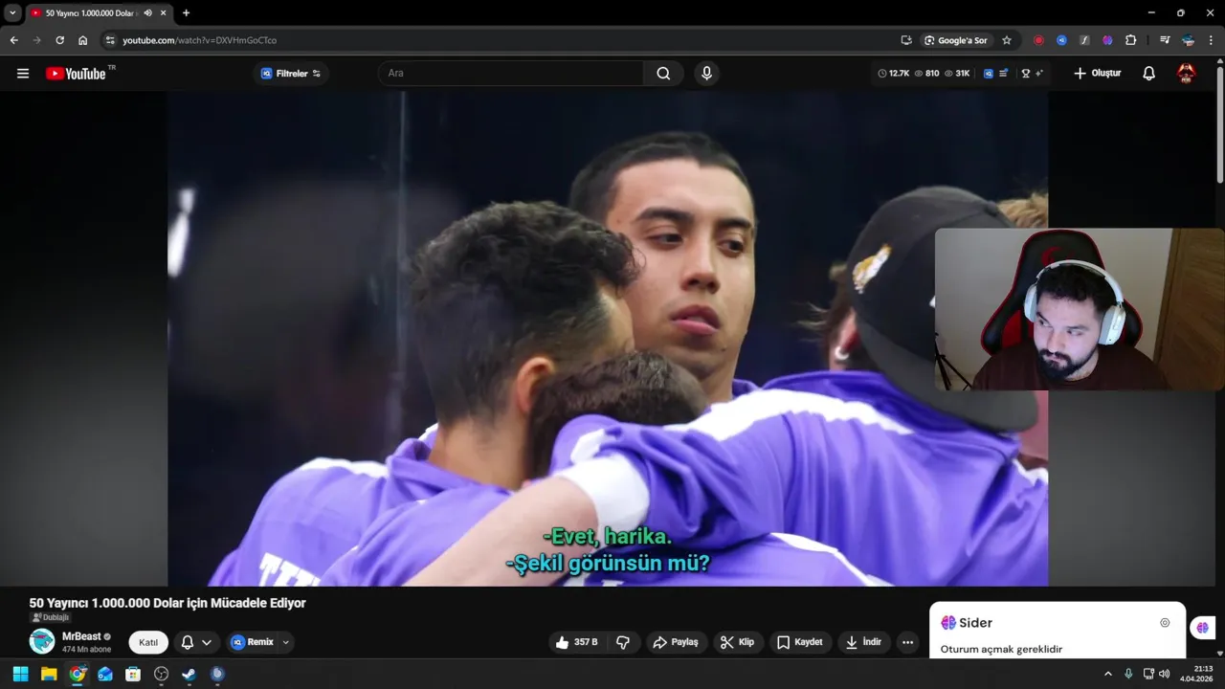Screen dimensions: 1225x689
Task: Click the video title text
Action: (167, 603)
